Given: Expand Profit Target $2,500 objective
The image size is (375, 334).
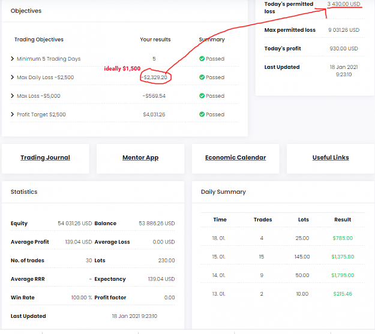Looking at the screenshot, I should 12,115.
